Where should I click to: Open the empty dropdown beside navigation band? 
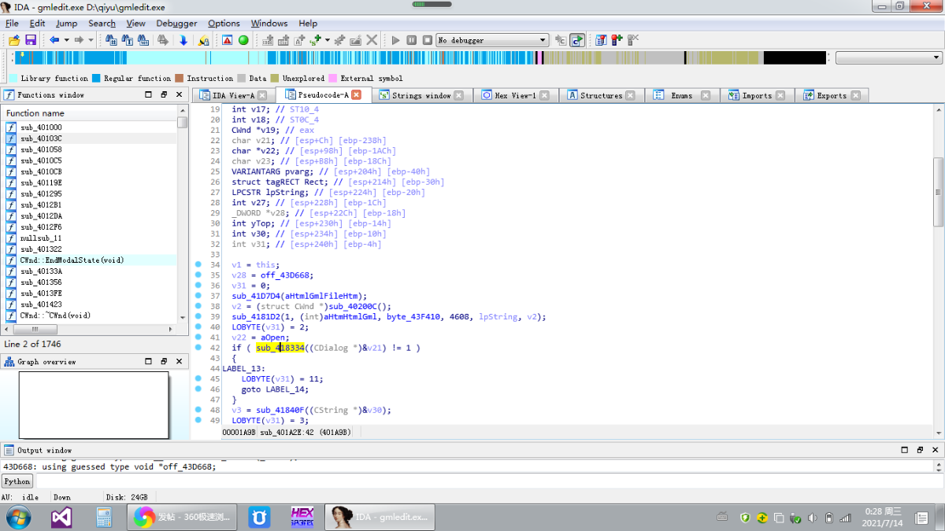[888, 57]
